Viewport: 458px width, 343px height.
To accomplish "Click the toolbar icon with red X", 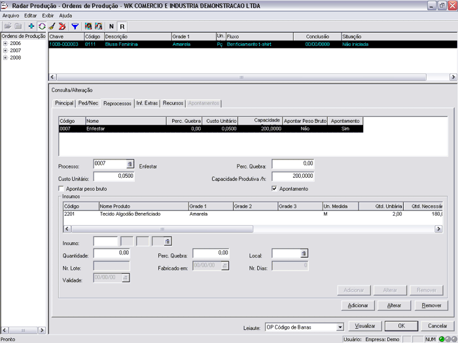I will (63, 26).
